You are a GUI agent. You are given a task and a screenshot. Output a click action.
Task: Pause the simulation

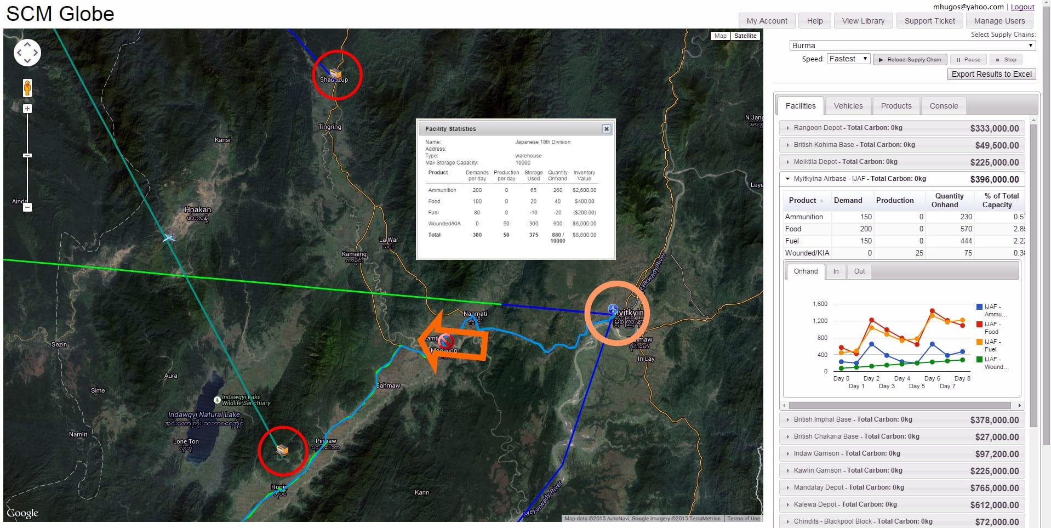click(968, 59)
